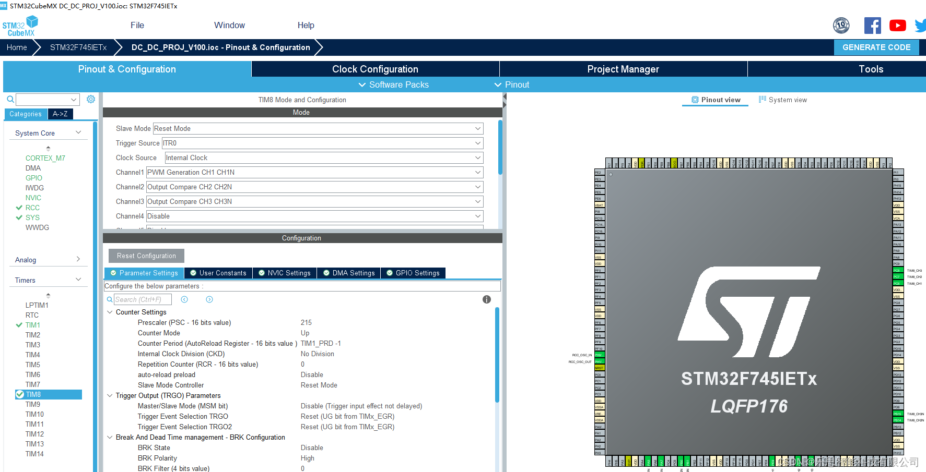
Task: Click the STM32F745IETx breadcrumb
Action: tap(78, 47)
